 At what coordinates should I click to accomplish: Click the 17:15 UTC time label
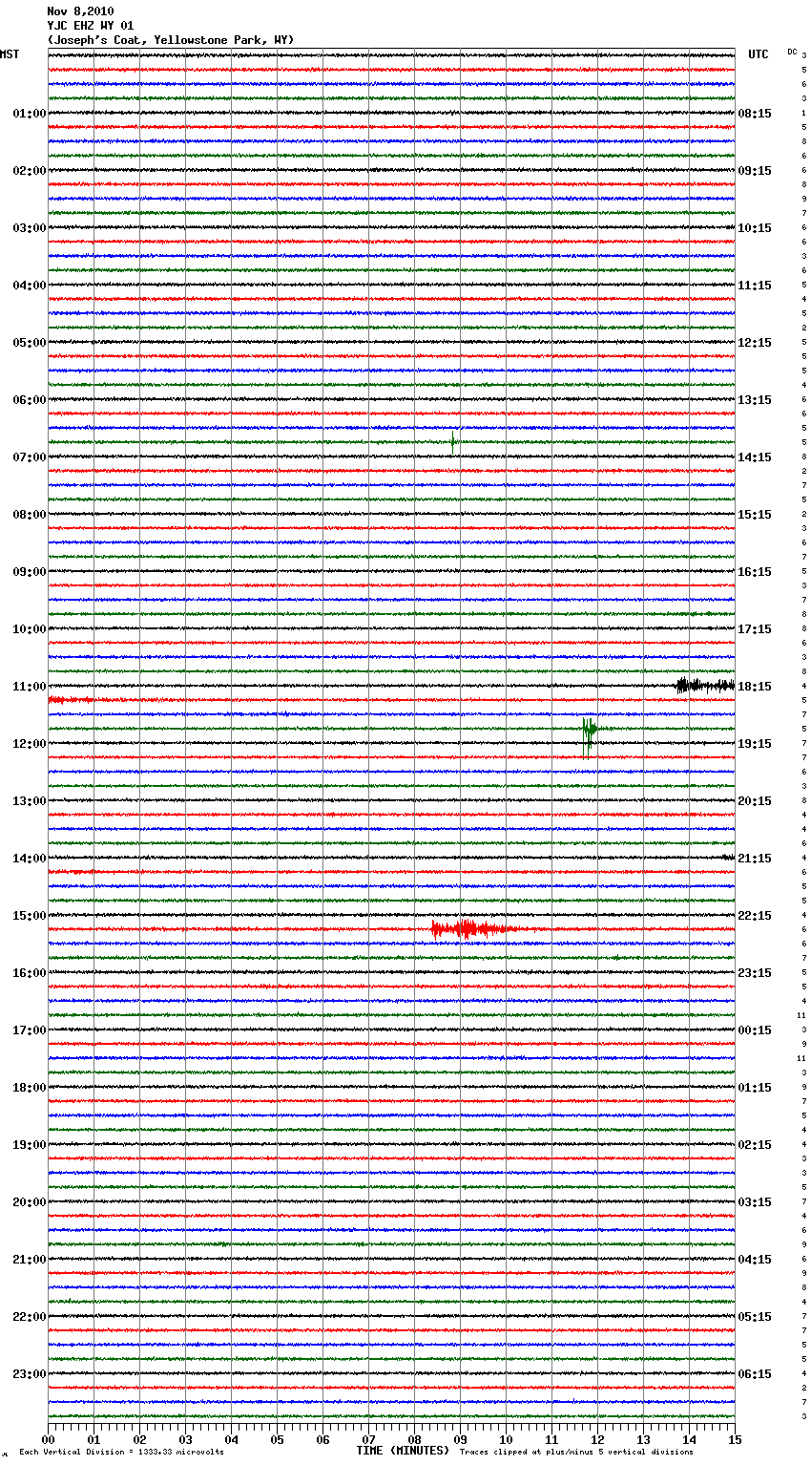point(755,629)
